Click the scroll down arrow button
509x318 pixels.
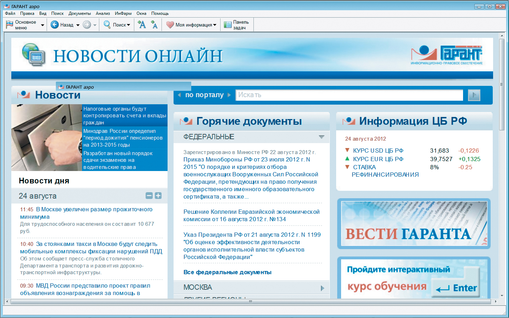click(502, 296)
